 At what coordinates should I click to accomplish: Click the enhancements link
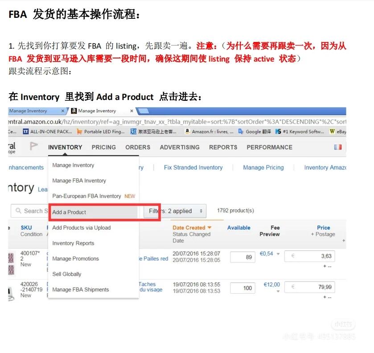point(26,168)
